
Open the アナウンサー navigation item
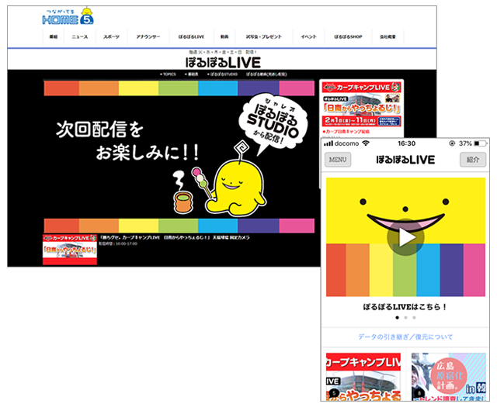pos(148,36)
